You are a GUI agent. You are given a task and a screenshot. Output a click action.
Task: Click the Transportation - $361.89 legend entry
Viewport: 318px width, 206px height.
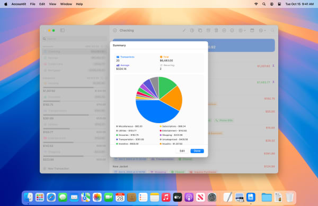coord(130,139)
